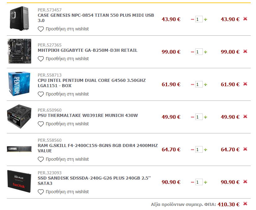Clear entire cart via total row X
The height and width of the screenshot is (210, 256).
click(245, 203)
